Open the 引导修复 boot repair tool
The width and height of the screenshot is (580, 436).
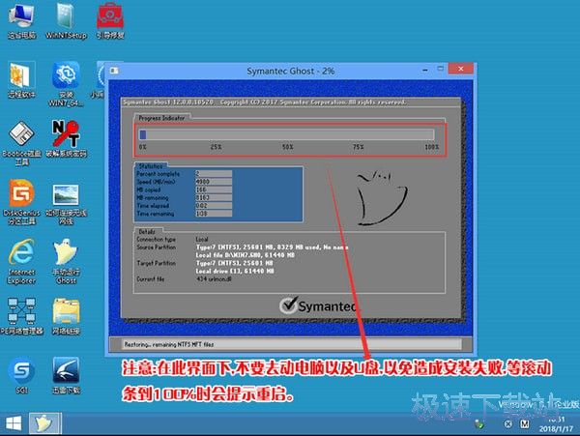coord(110,16)
